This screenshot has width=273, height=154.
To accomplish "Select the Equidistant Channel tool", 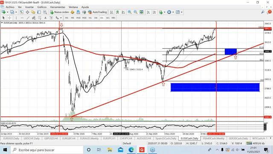I will 34,18.
